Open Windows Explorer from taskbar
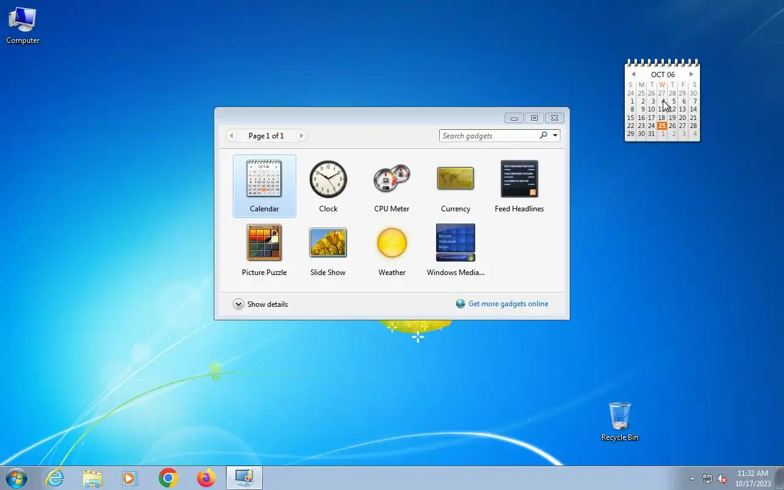The image size is (784, 490). click(92, 478)
